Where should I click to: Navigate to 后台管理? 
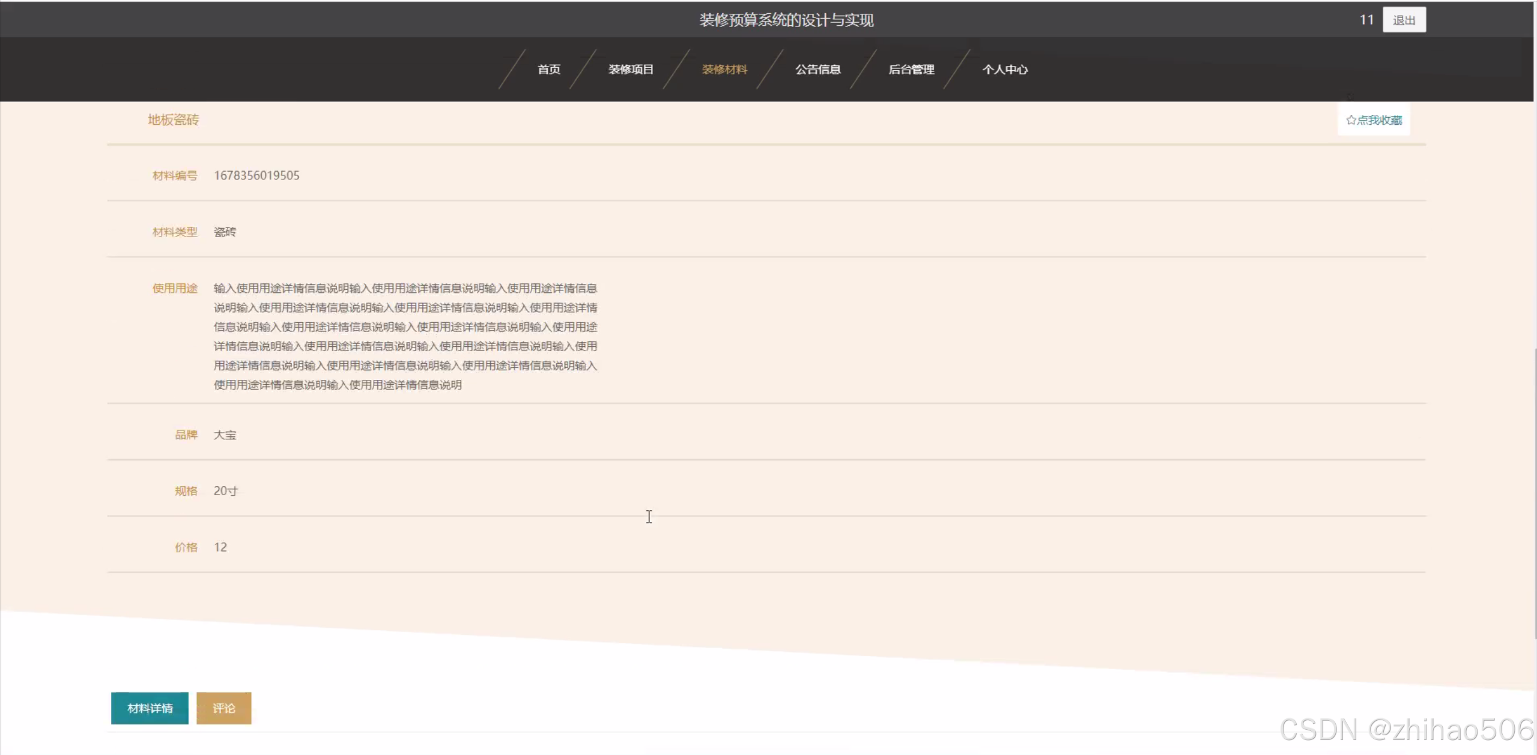tap(911, 70)
